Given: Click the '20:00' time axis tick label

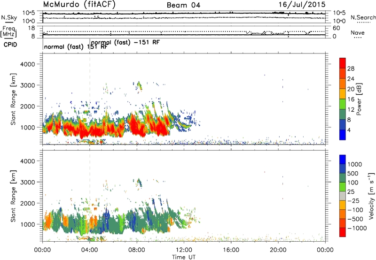Looking at the screenshot, I should coord(278,250).
